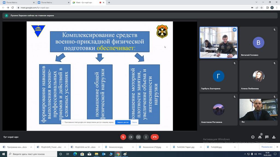Unmute the microphone in Meet controls
The image size is (280, 157).
123,137
